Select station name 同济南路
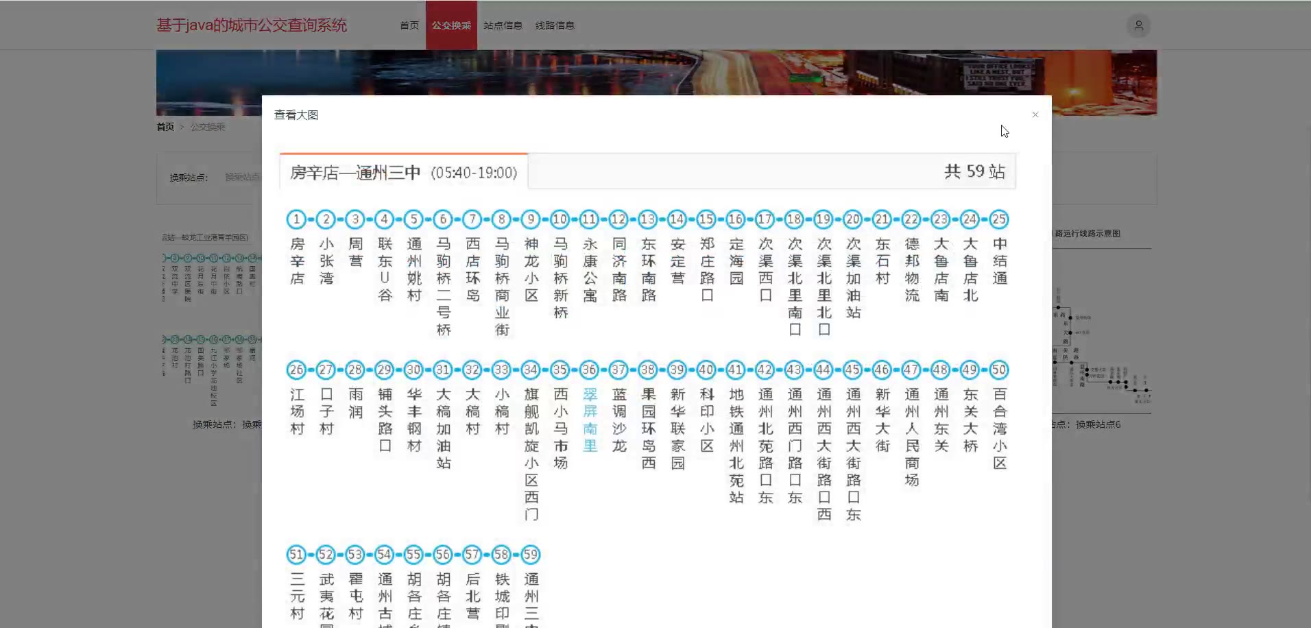The image size is (1311, 628). [619, 269]
